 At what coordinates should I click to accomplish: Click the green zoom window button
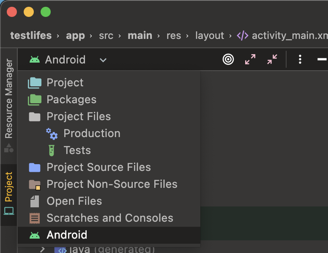click(x=46, y=12)
